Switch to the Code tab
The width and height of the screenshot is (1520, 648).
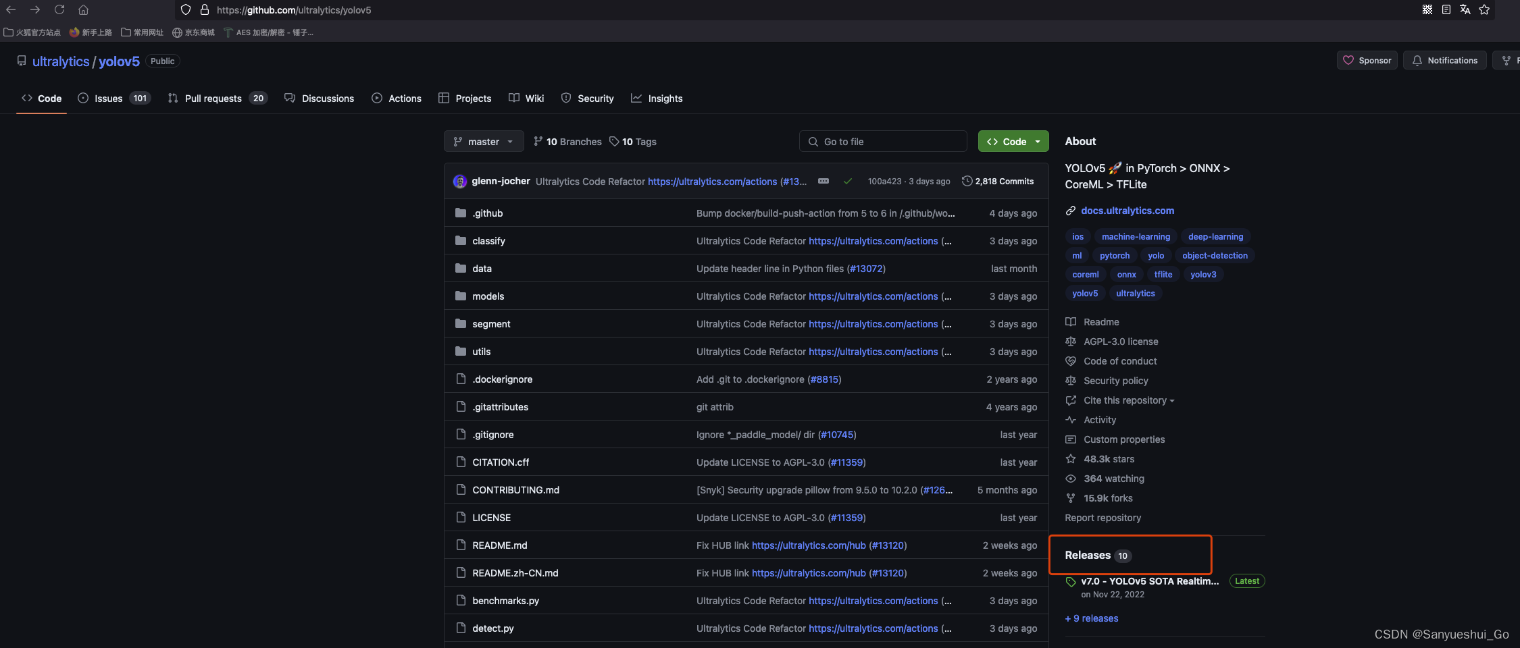pyautogui.click(x=42, y=99)
